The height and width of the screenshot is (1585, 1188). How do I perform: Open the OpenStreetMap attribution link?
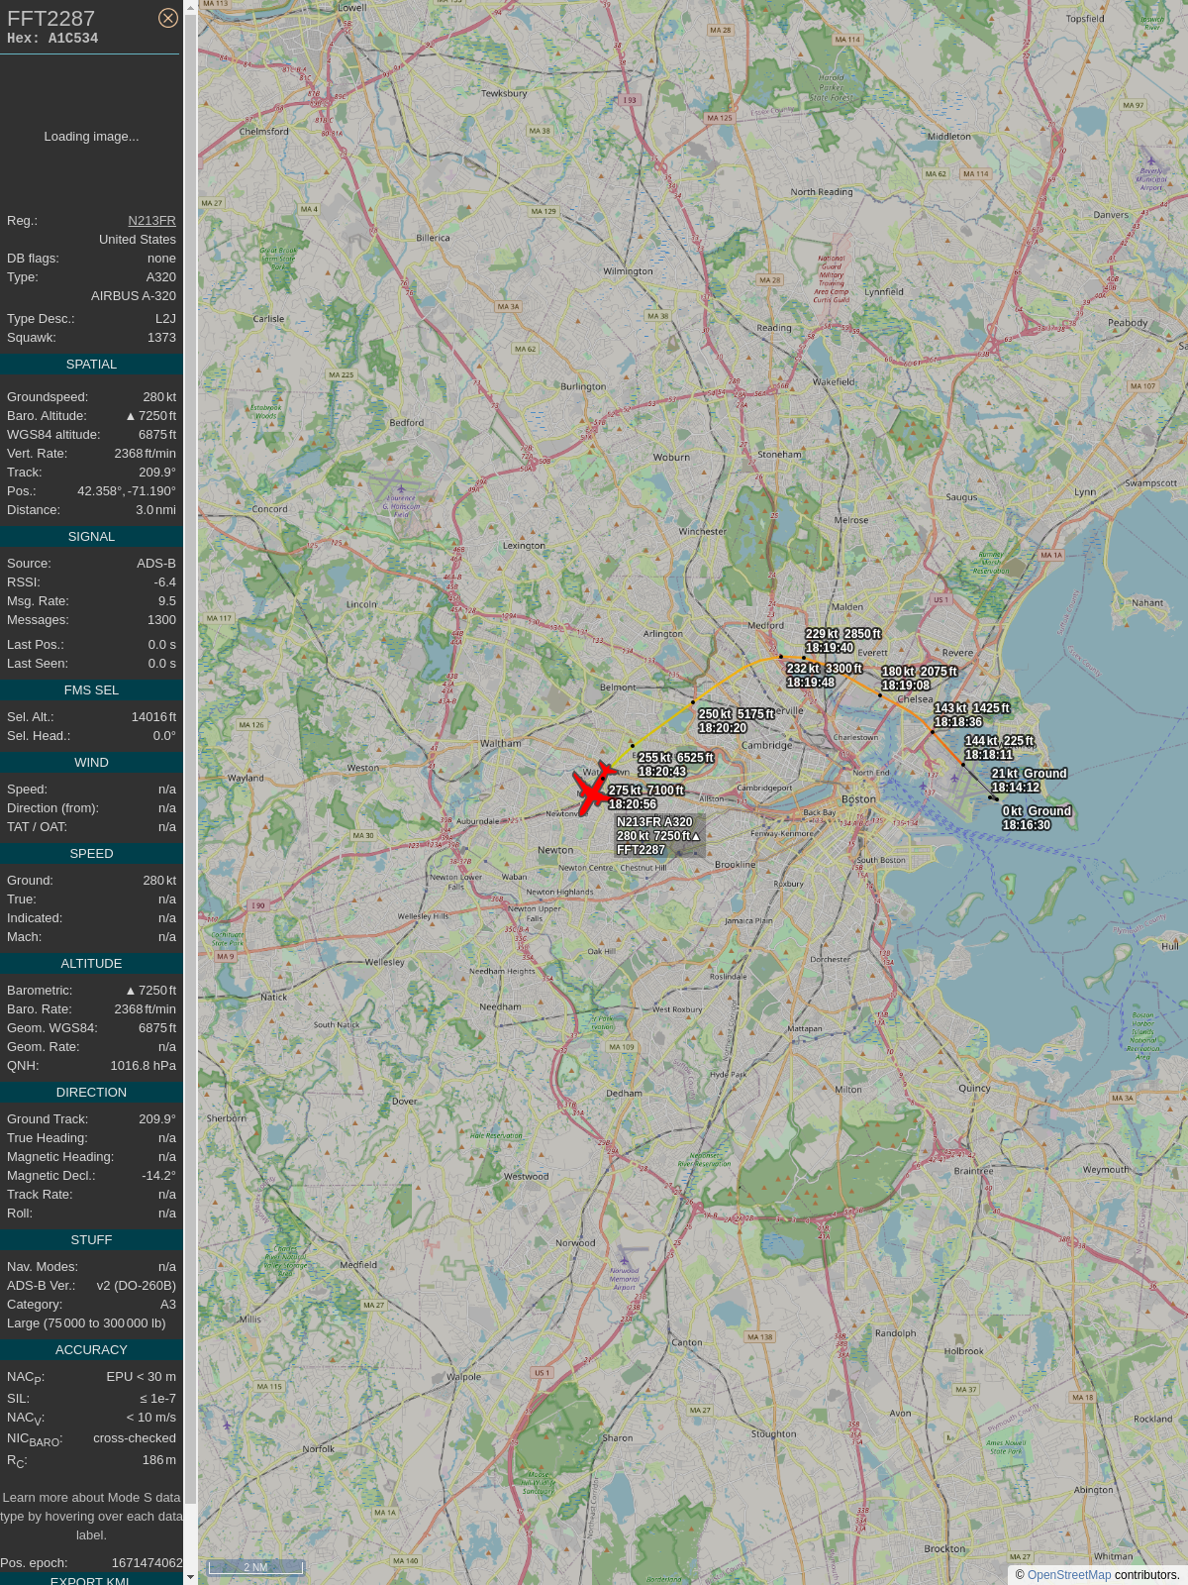1069,1575
